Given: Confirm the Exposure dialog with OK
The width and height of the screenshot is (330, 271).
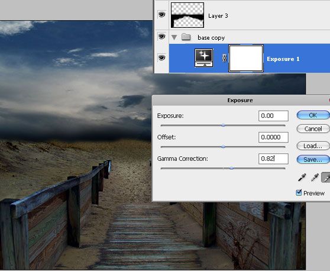Looking at the screenshot, I should (x=313, y=115).
